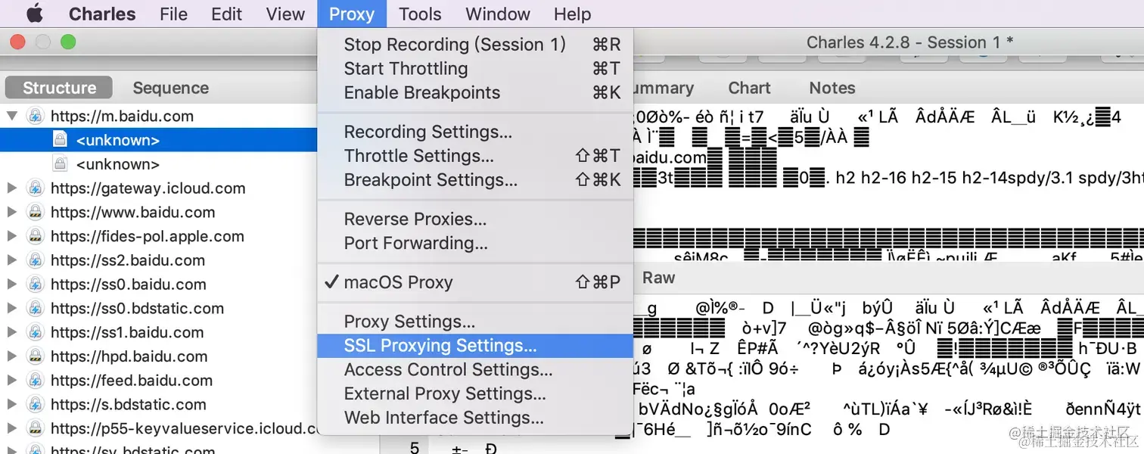This screenshot has height=454, width=1144.
Task: Choose Start Throttling
Action: click(475, 69)
